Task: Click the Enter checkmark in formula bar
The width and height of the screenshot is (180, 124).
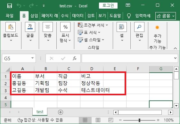Action: coord(63,58)
